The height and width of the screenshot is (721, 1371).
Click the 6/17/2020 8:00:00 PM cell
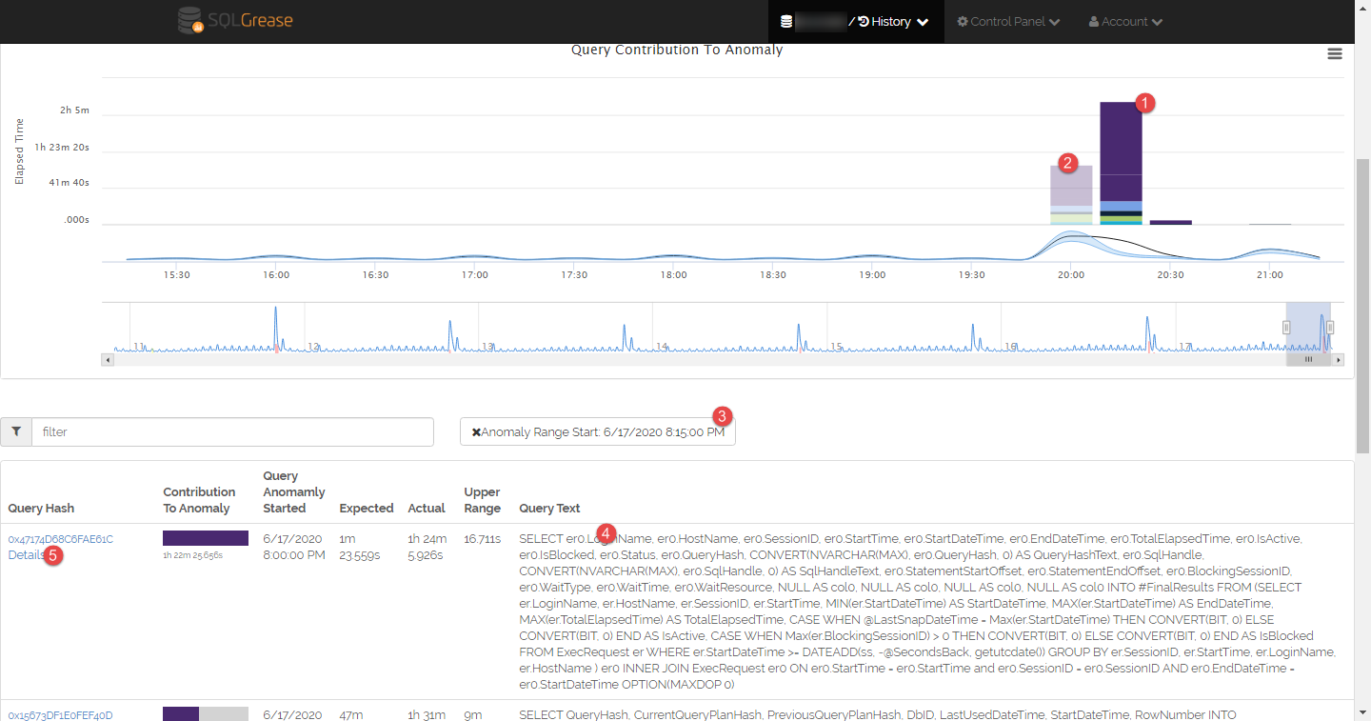click(294, 547)
